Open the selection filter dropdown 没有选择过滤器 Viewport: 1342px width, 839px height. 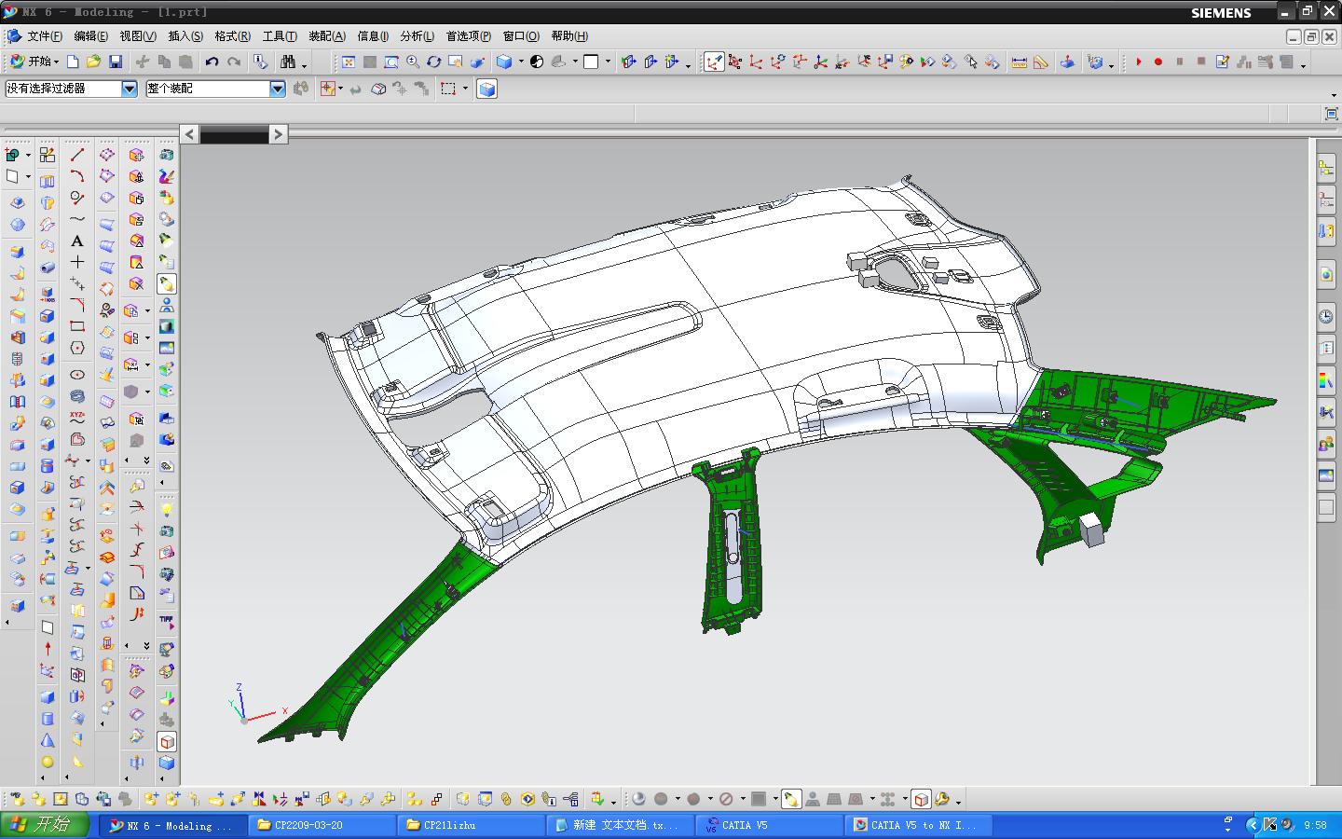tap(130, 89)
